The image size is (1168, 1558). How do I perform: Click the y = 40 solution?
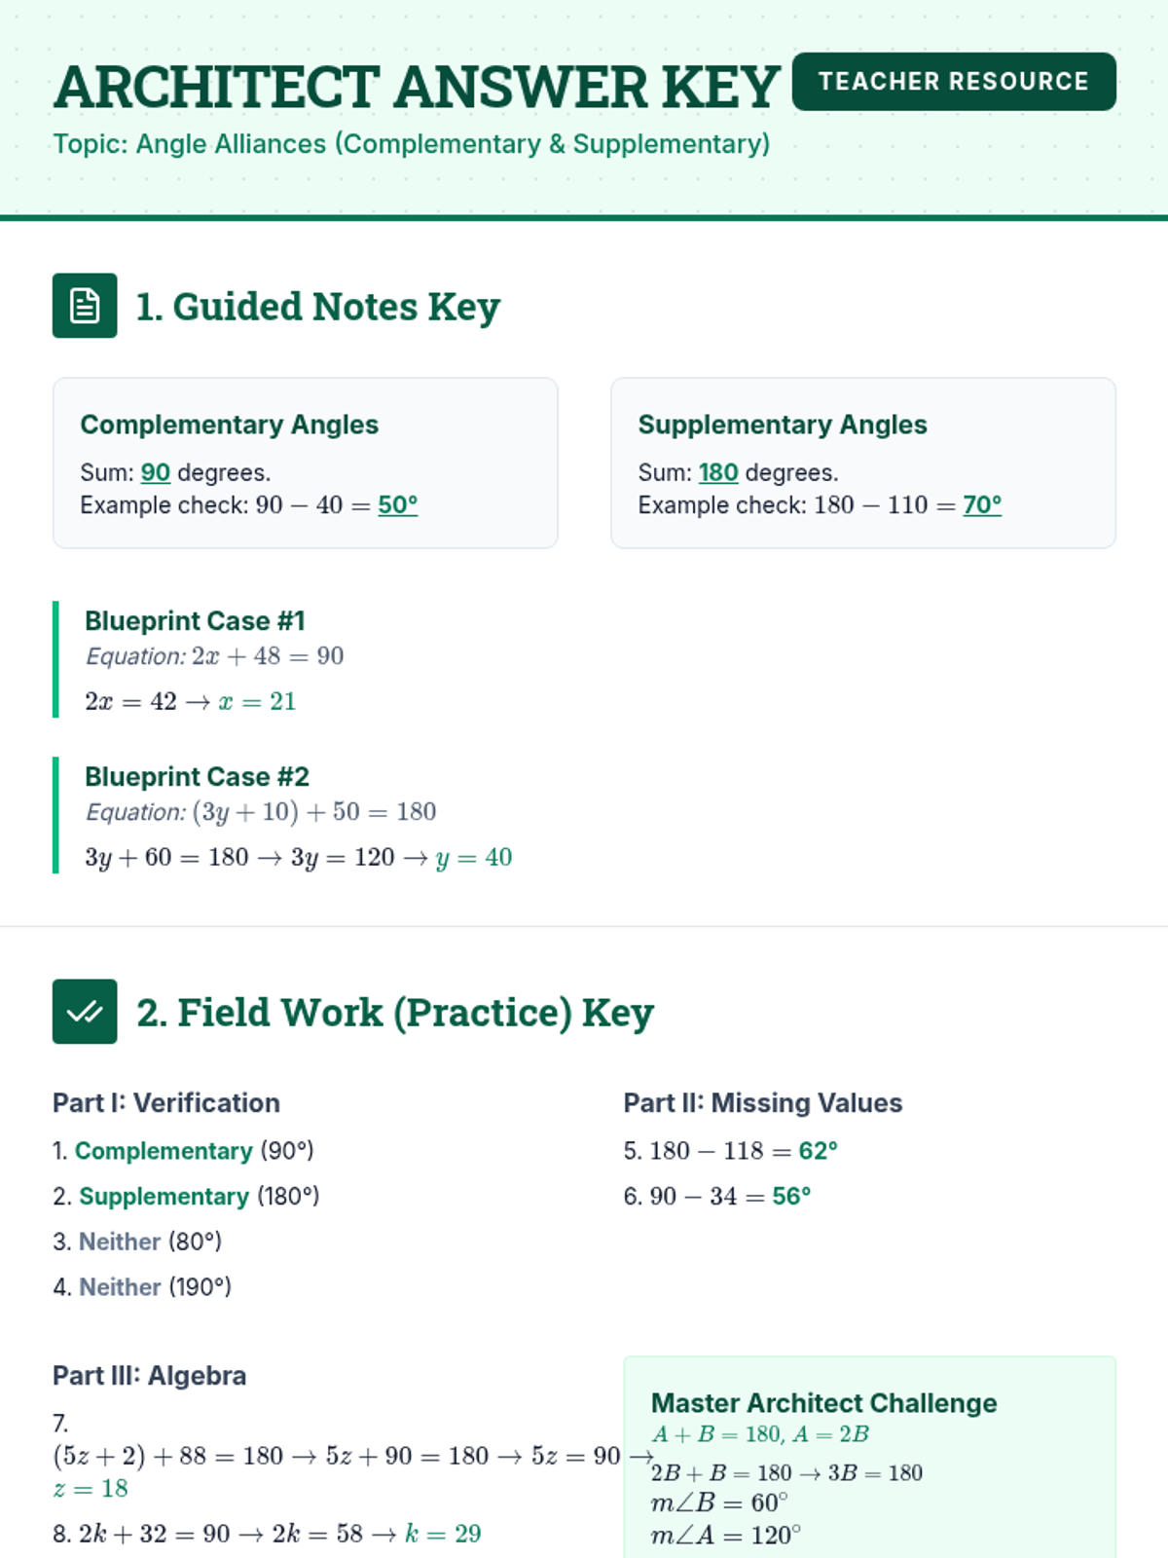click(x=473, y=857)
